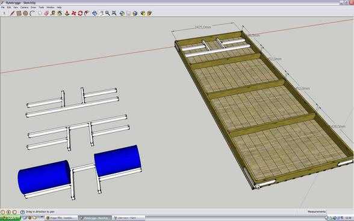Select the Paint Bucket tool
The image size is (354, 221).
coord(60,13)
